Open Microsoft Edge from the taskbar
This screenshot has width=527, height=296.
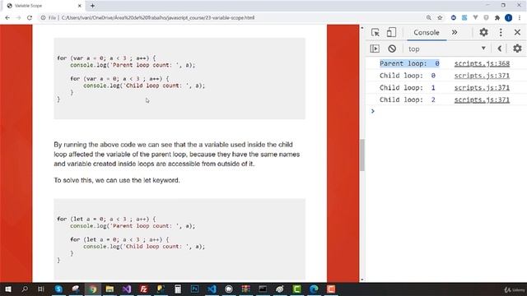(314, 289)
